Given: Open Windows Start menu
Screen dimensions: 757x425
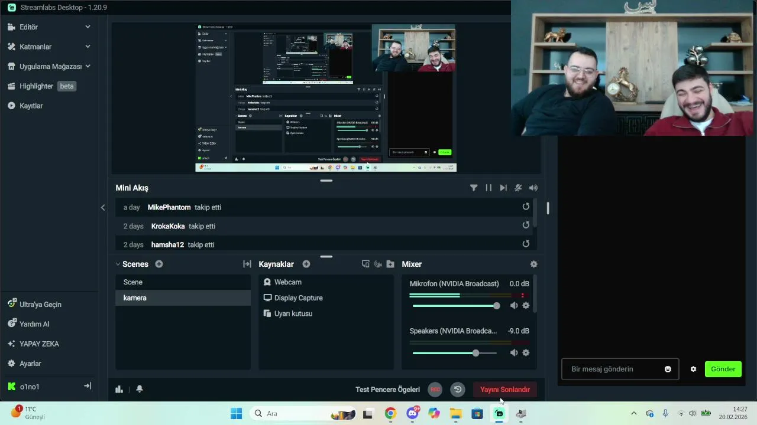Looking at the screenshot, I should pyautogui.click(x=236, y=413).
